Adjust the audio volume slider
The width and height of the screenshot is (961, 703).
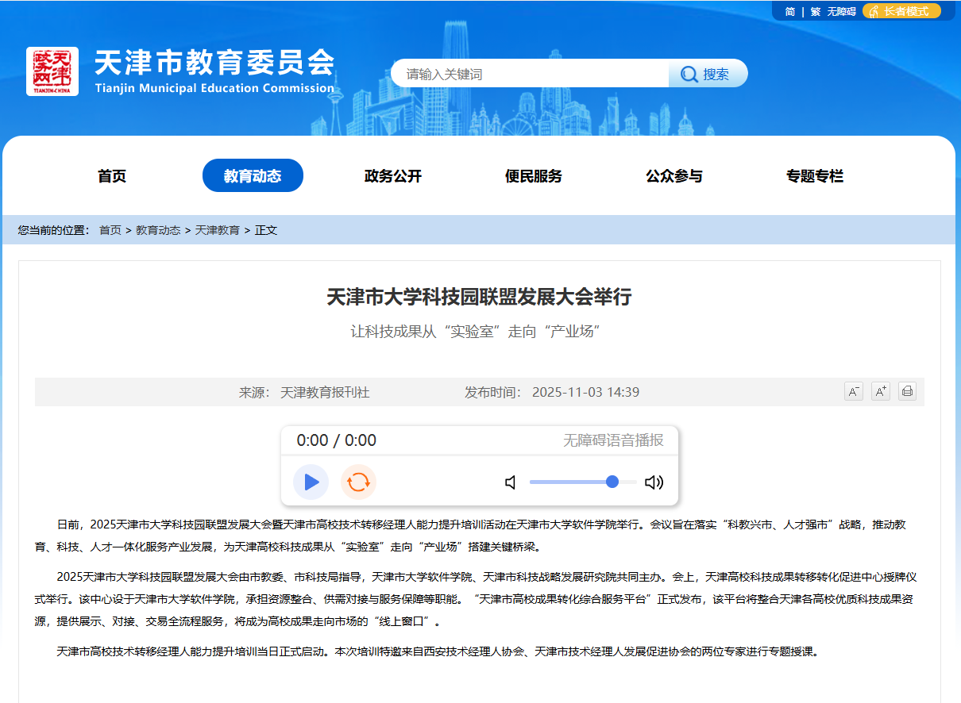point(583,482)
